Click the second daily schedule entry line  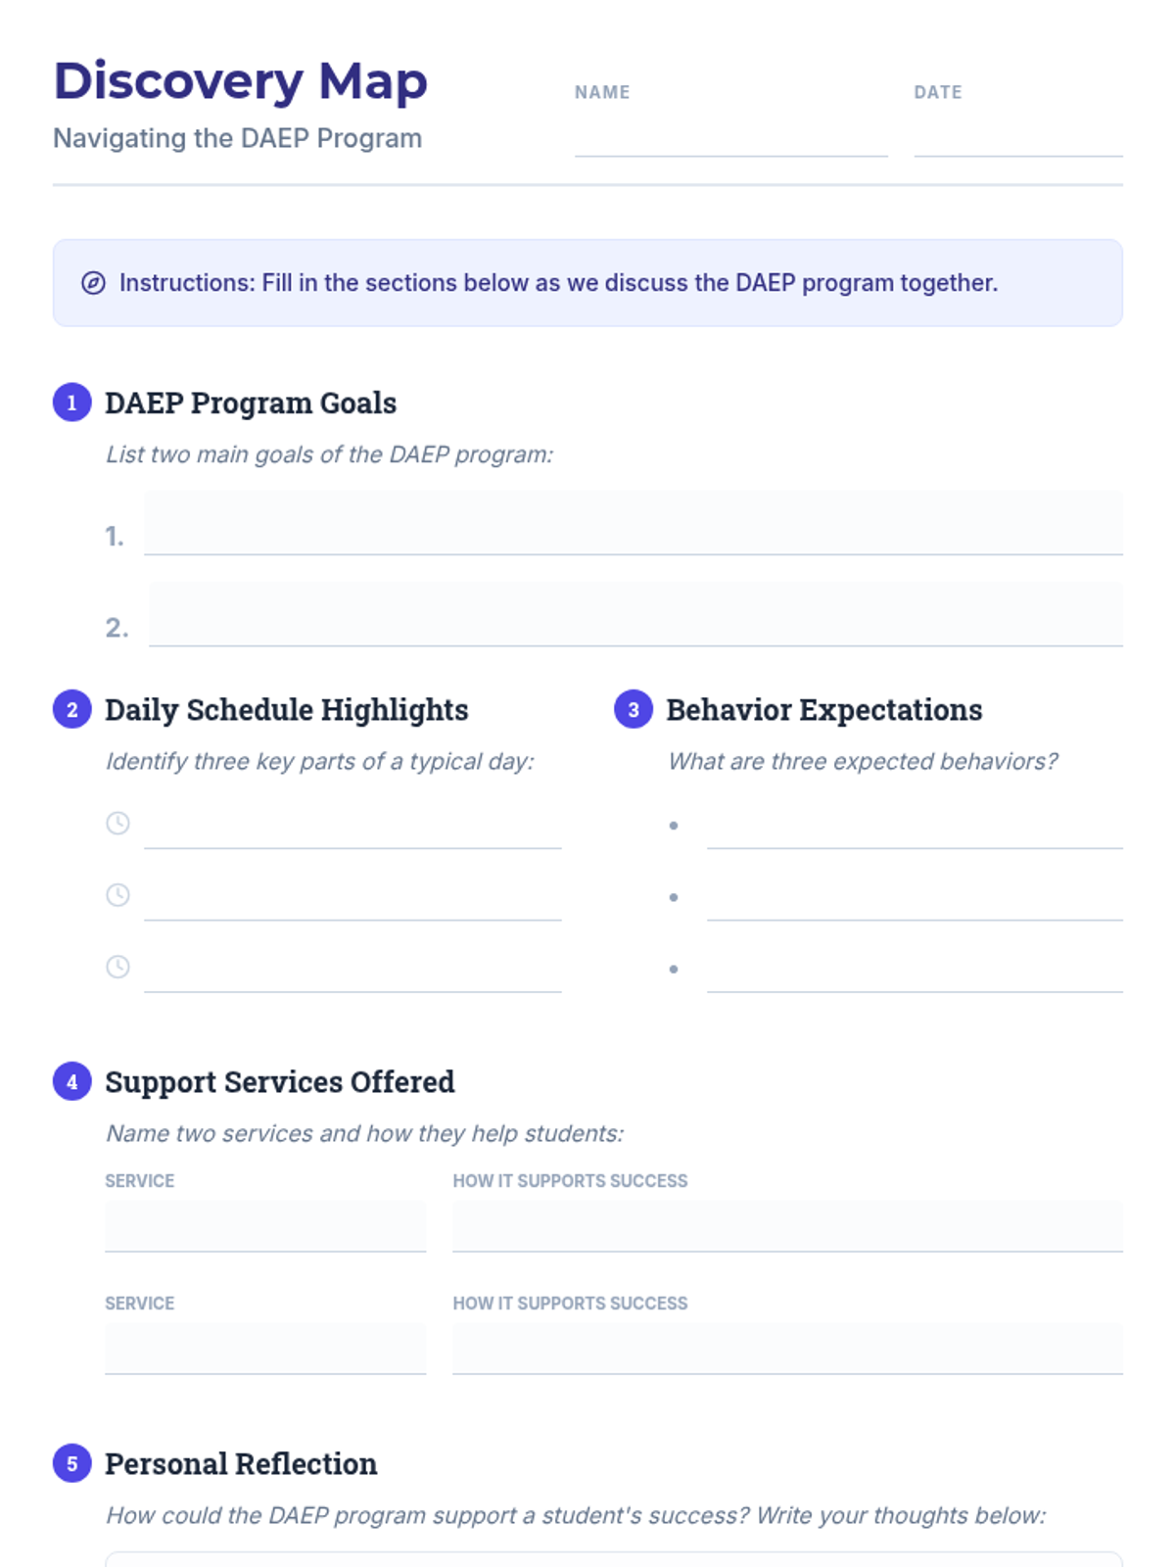coord(352,895)
